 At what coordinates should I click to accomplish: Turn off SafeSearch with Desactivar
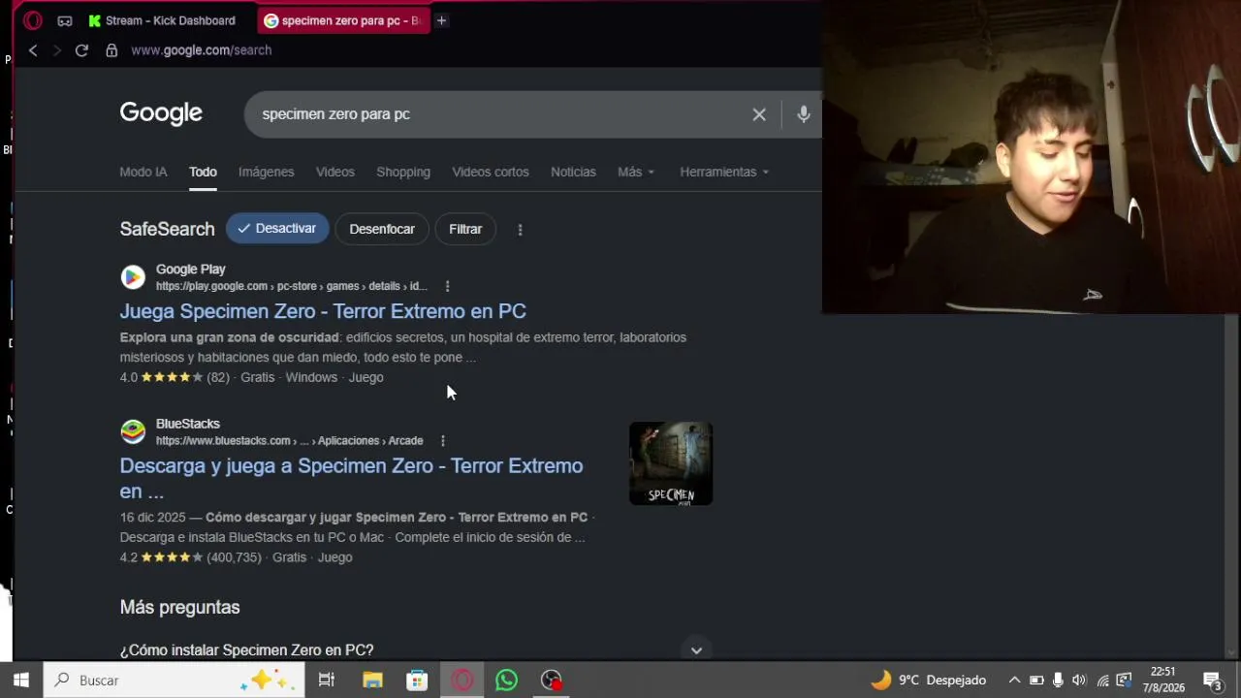click(277, 229)
